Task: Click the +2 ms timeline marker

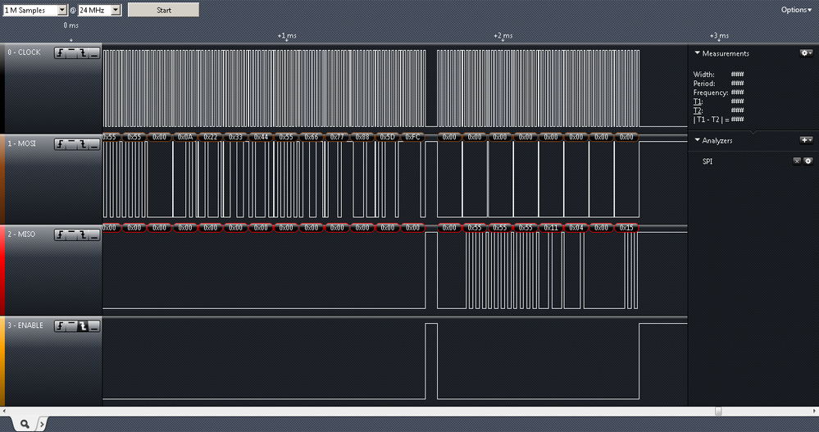Action: point(503,35)
